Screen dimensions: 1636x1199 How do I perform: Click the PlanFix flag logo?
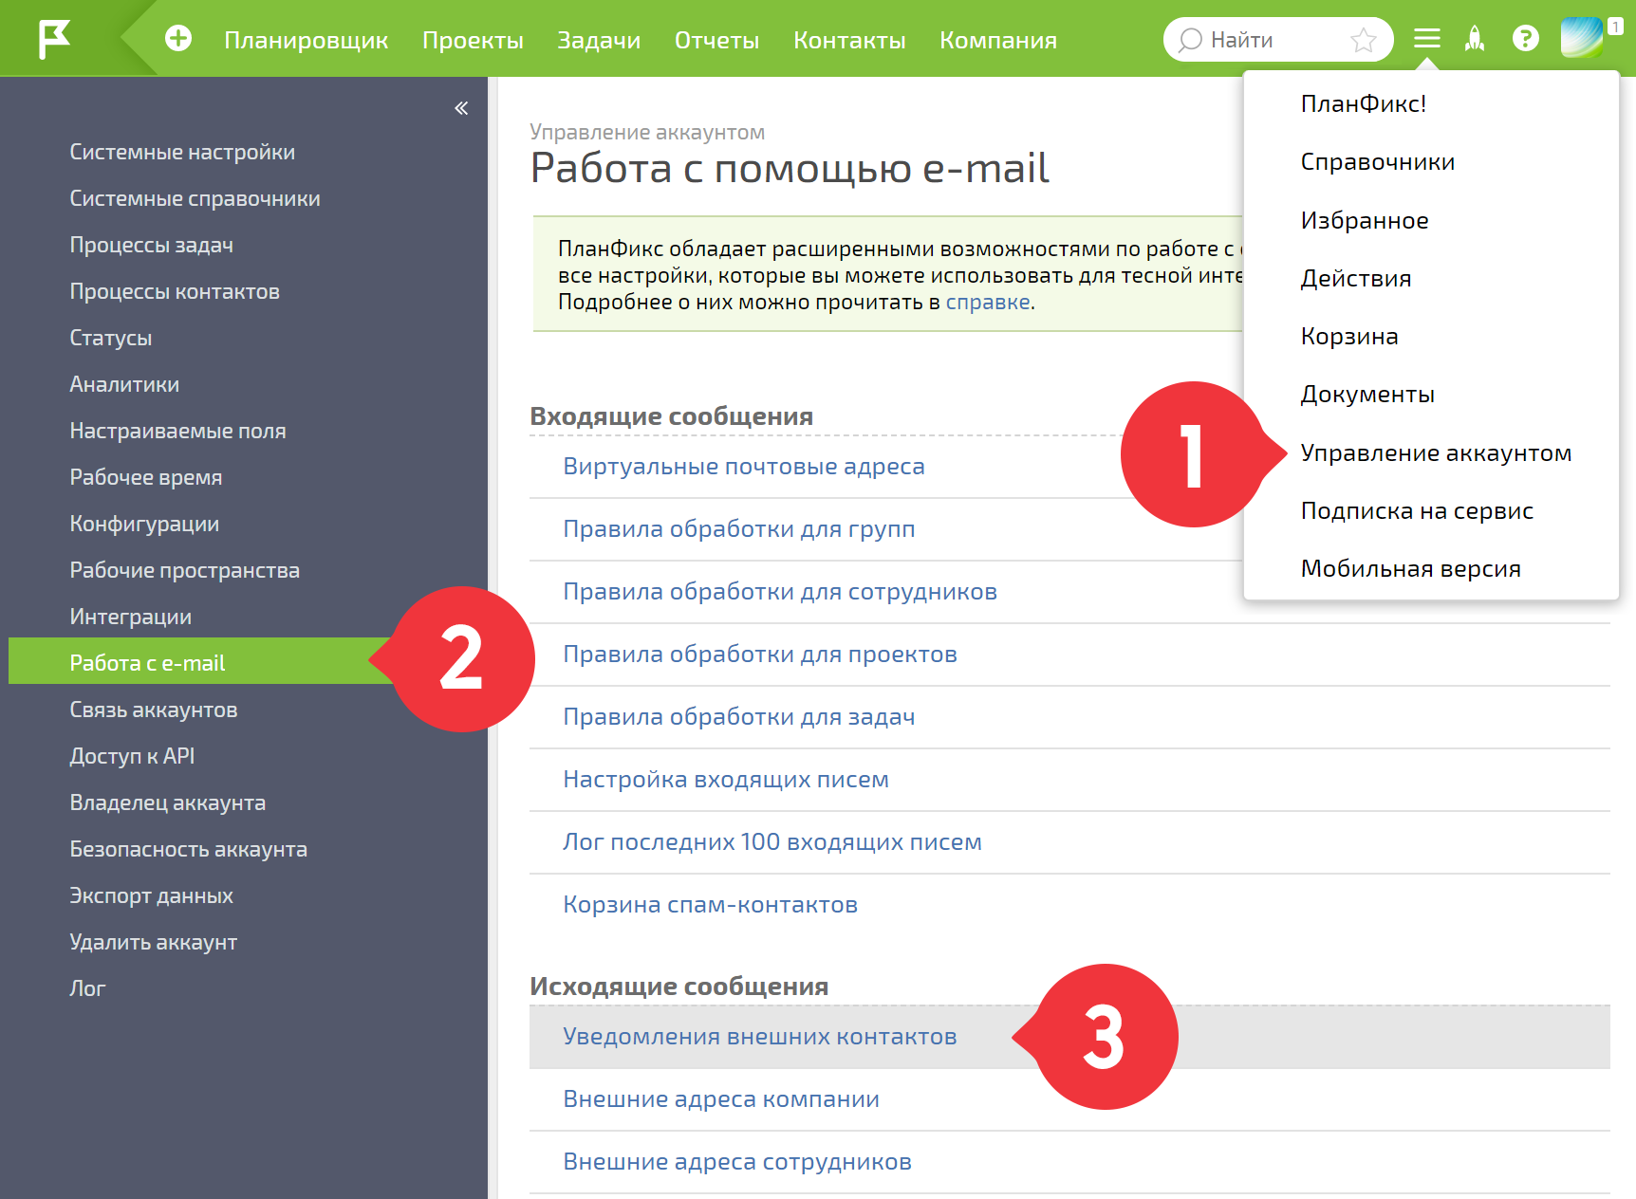(x=54, y=39)
